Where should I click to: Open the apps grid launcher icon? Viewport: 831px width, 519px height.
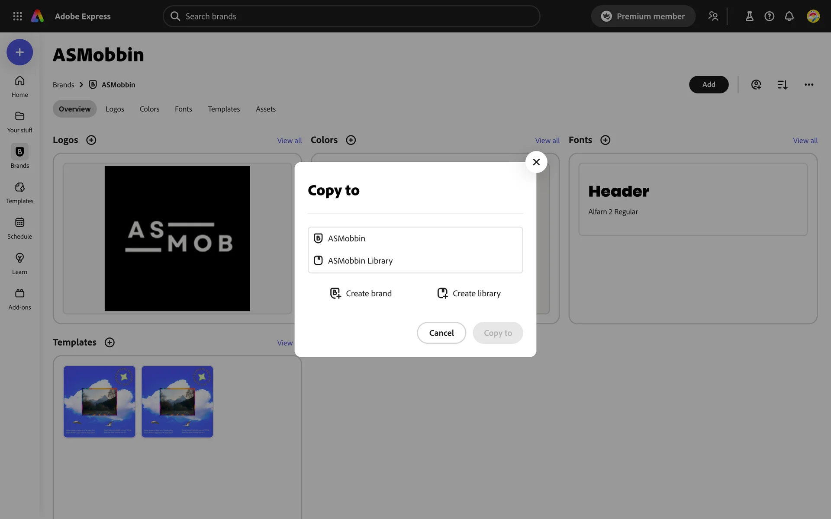(x=17, y=16)
